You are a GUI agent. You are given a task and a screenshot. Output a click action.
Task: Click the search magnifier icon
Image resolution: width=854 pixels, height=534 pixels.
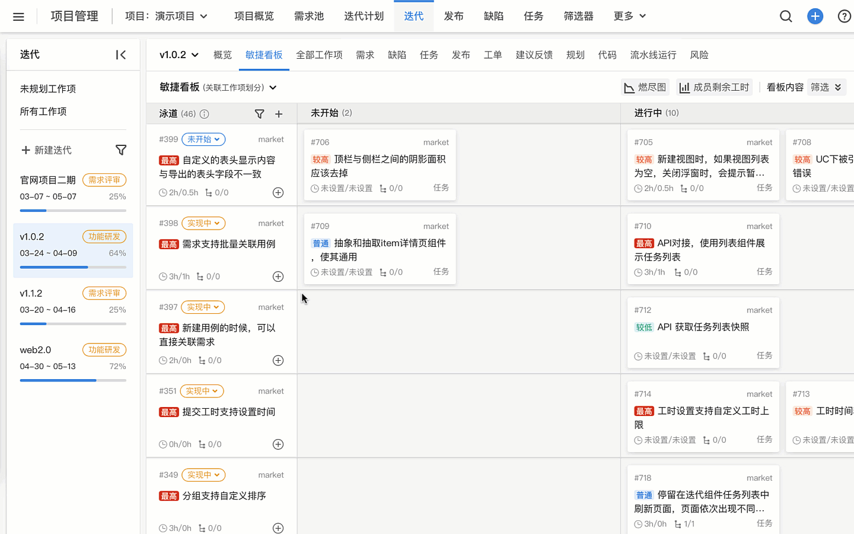(x=786, y=17)
